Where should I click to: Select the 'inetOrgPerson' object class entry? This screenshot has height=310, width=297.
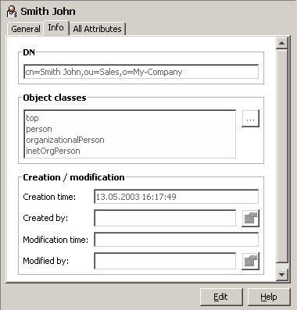coord(53,151)
